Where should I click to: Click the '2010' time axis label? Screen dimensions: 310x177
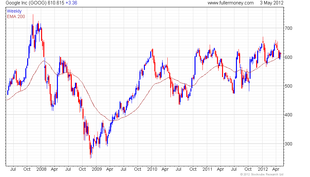tap(152, 169)
